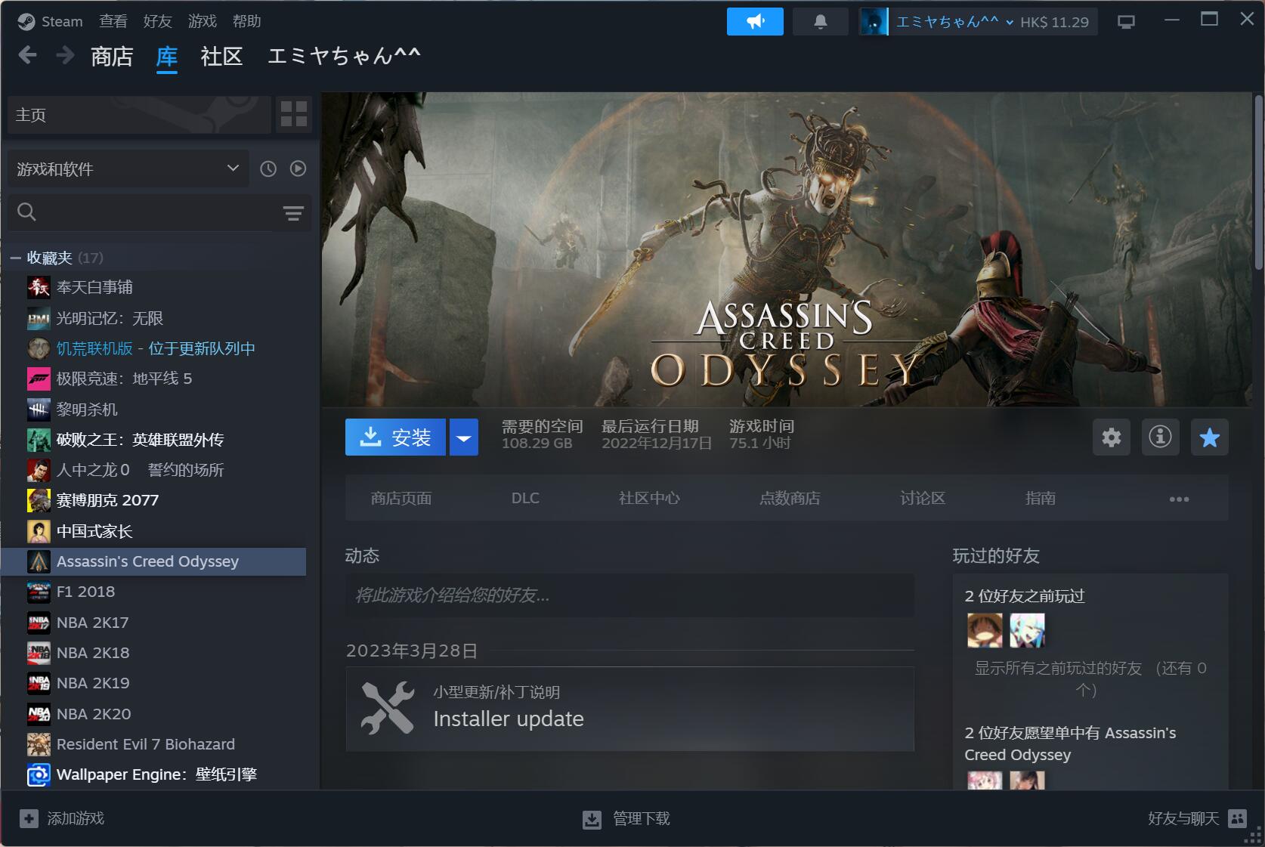Collapse the 收藏夹 category
The image size is (1265, 847).
click(x=15, y=258)
